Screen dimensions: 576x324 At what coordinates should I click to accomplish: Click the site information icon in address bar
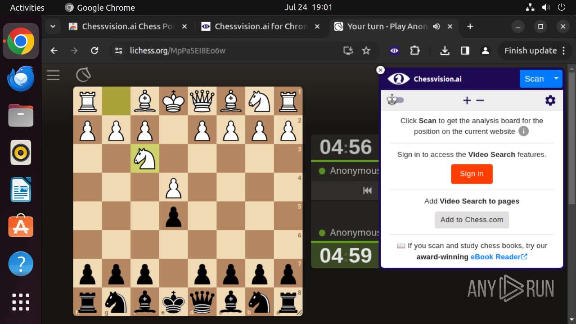[x=119, y=51]
